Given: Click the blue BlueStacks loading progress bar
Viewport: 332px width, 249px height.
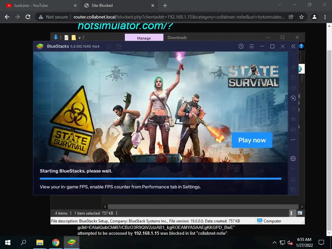Looking at the screenshot, I should [160, 179].
